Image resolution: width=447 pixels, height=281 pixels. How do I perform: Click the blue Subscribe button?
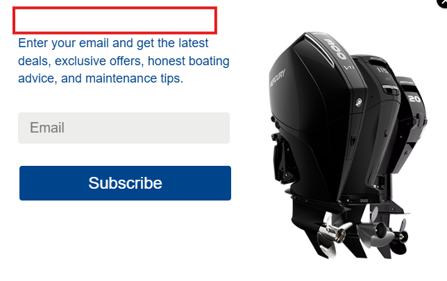point(125,183)
